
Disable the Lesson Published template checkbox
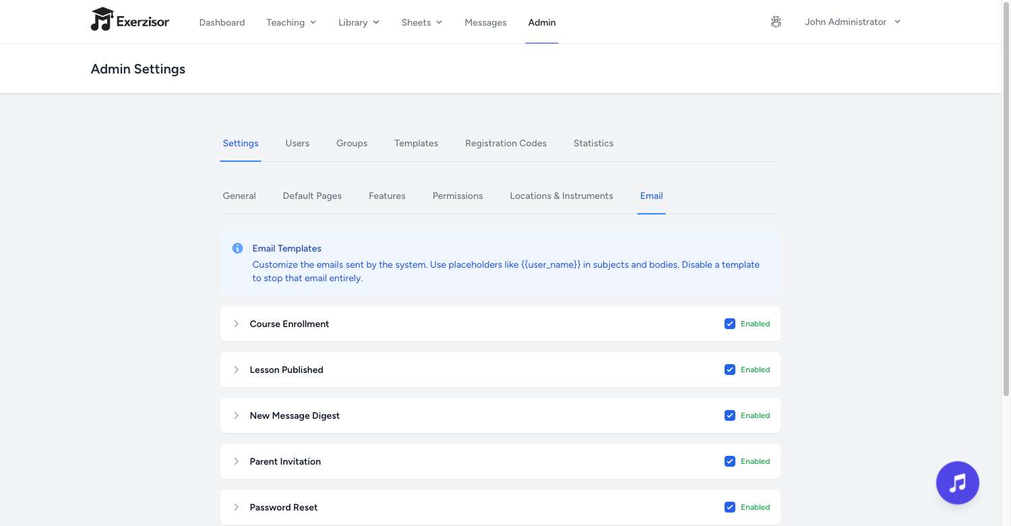[x=730, y=370]
